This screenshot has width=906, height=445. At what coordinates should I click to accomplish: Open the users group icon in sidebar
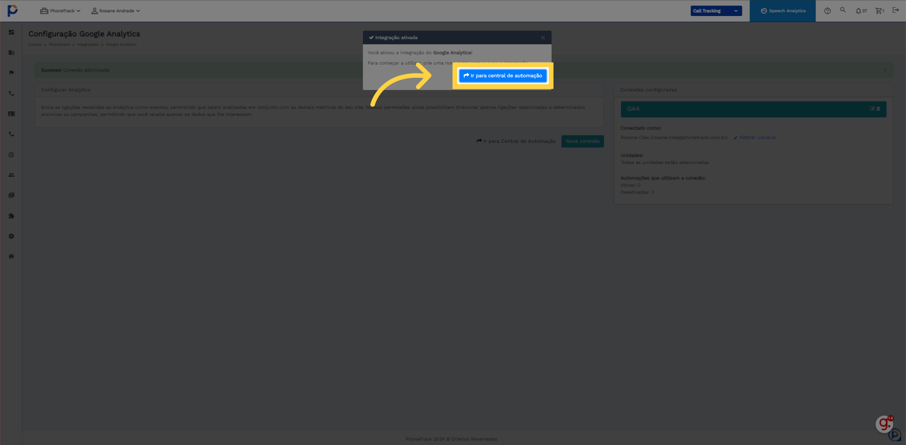11,175
